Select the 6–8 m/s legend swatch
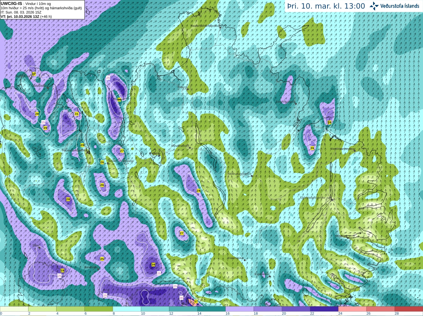This screenshot has width=423, height=316. click(99, 309)
